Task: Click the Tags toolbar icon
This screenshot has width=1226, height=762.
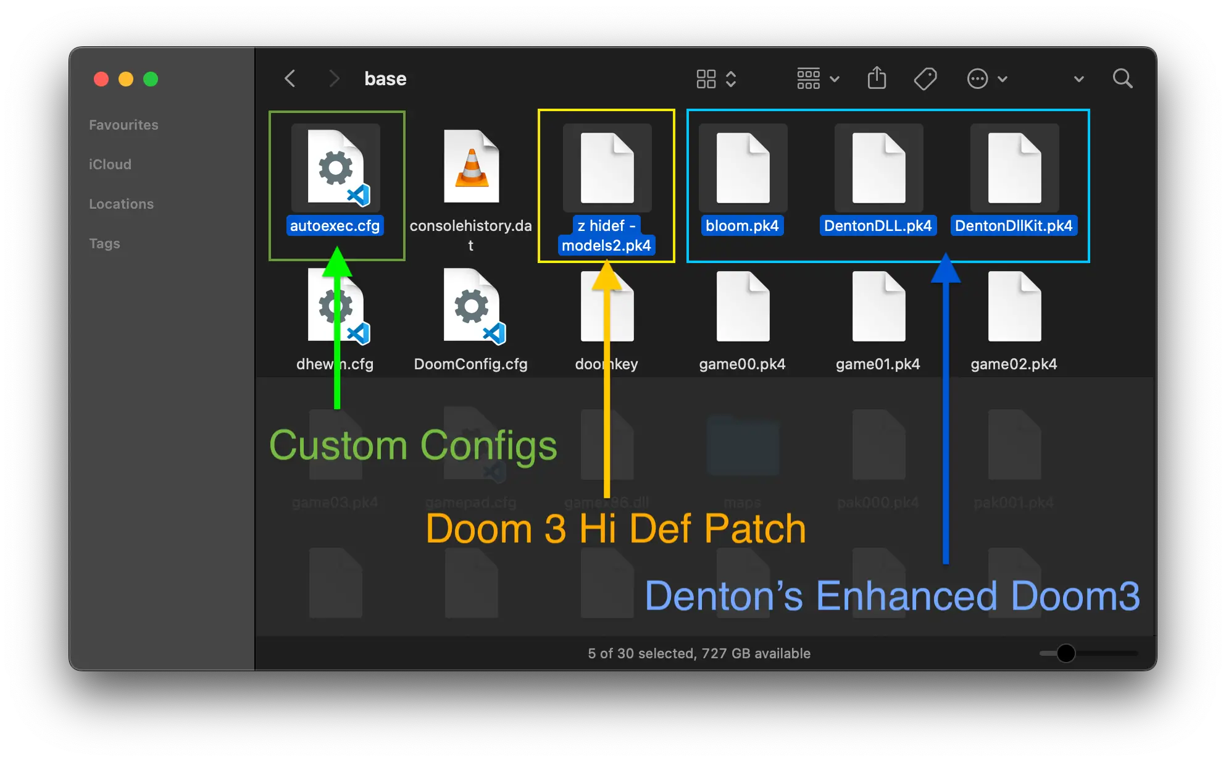Action: [x=925, y=78]
